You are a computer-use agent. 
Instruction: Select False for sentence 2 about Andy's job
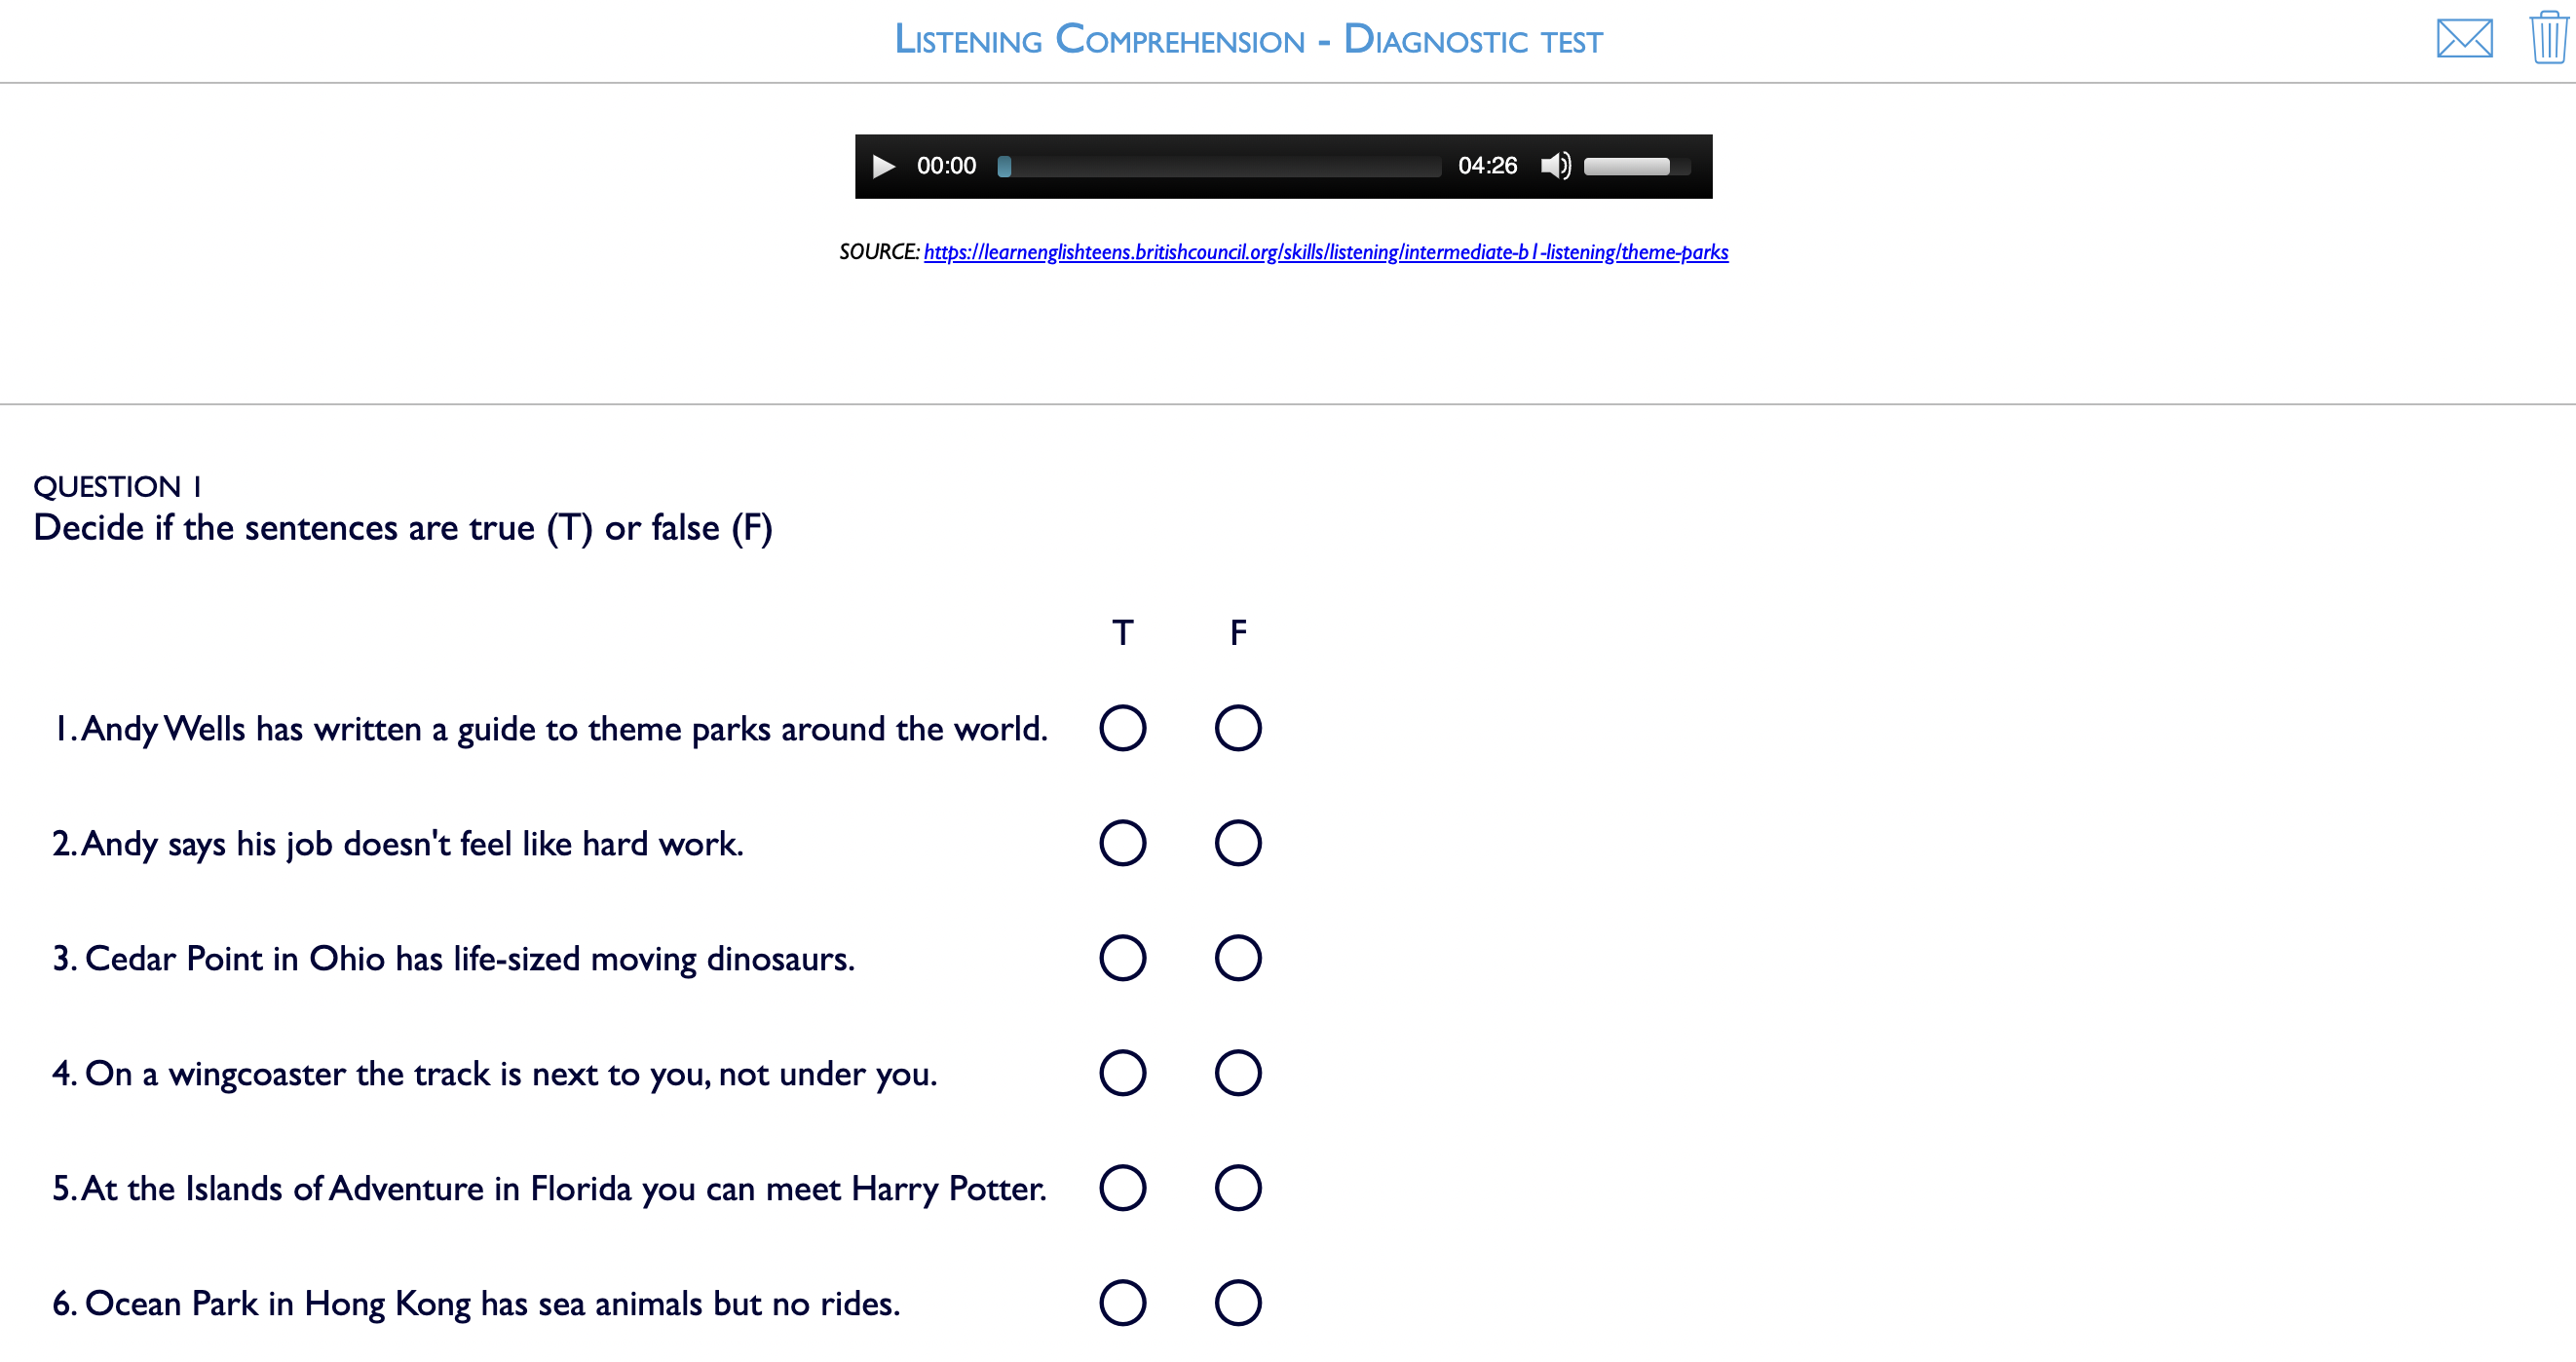(x=1237, y=843)
